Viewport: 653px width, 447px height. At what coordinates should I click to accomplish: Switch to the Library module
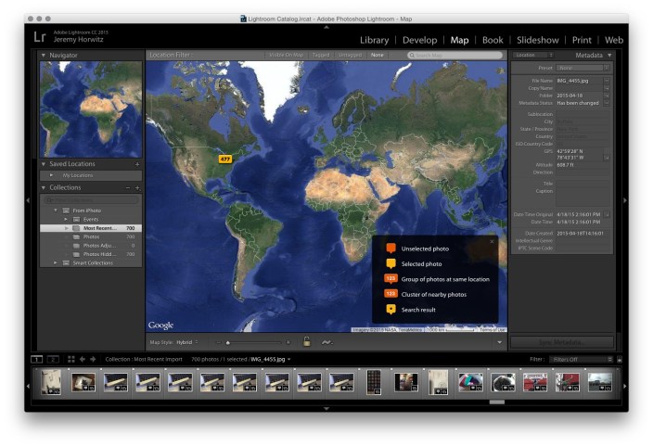coord(374,40)
